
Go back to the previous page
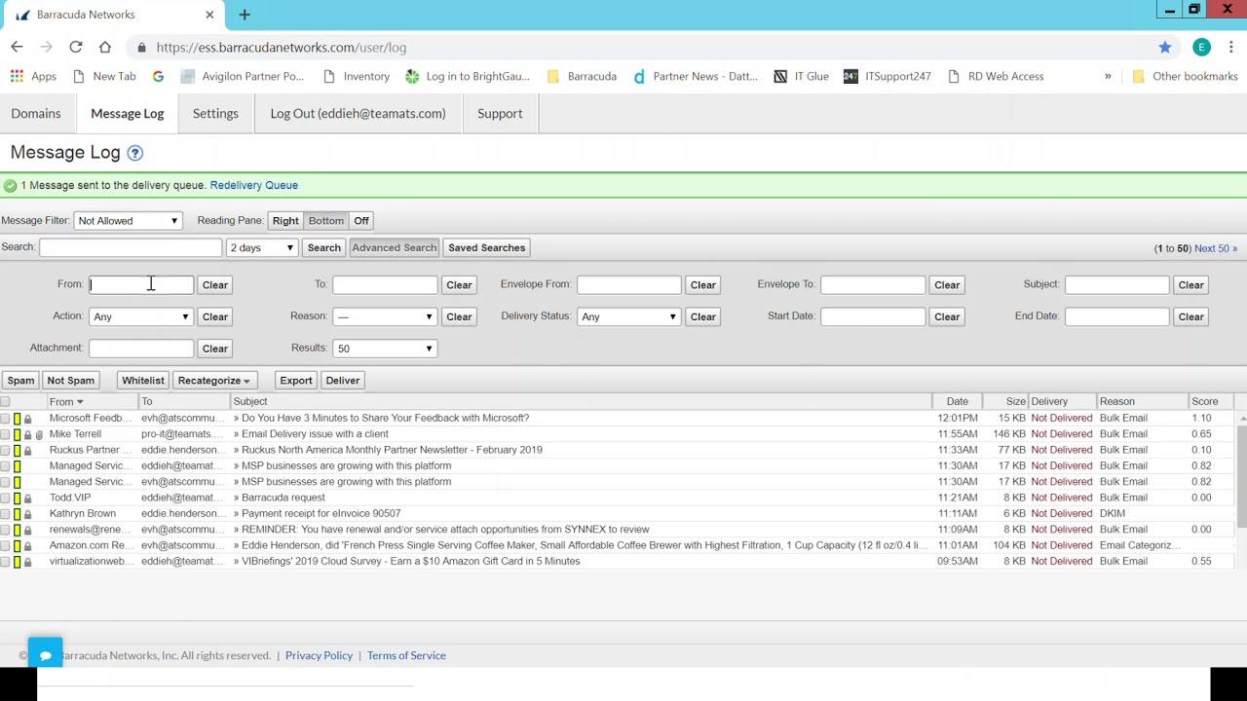click(17, 47)
